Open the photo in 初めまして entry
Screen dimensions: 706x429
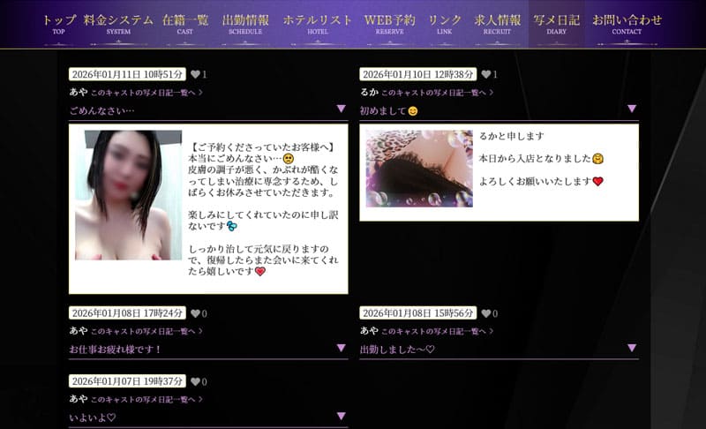tap(419, 169)
